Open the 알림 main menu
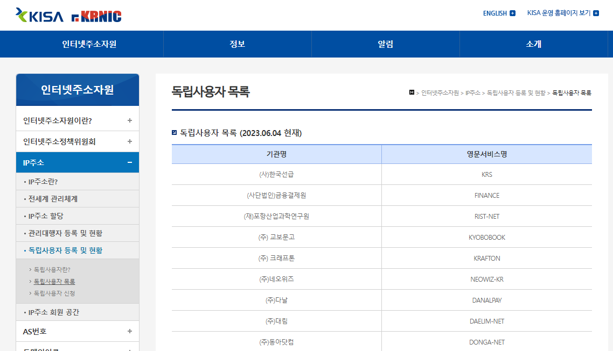This screenshot has height=351, width=613. (386, 44)
